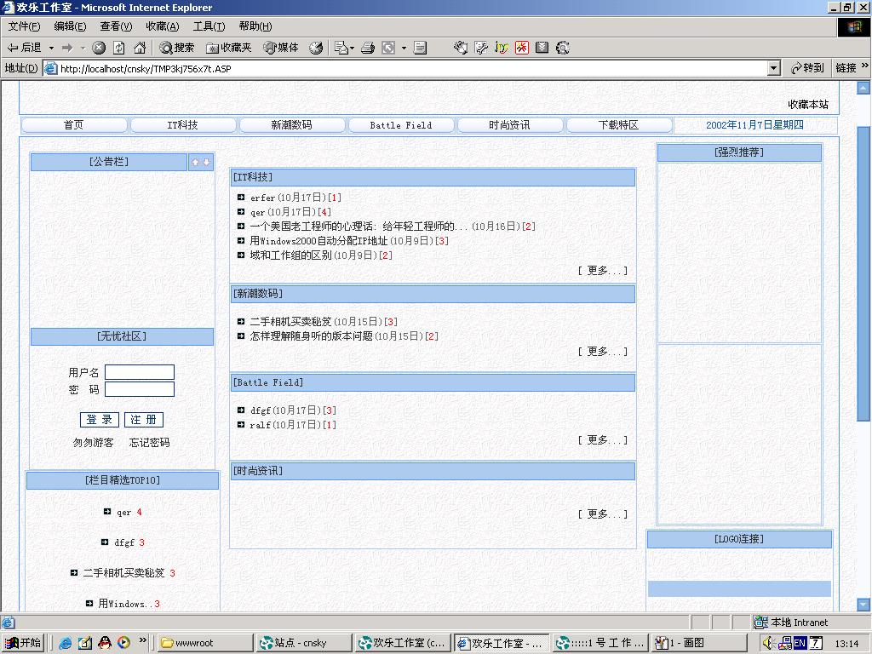Click into the 用户名 username field
The height and width of the screenshot is (654, 872).
tap(140, 372)
